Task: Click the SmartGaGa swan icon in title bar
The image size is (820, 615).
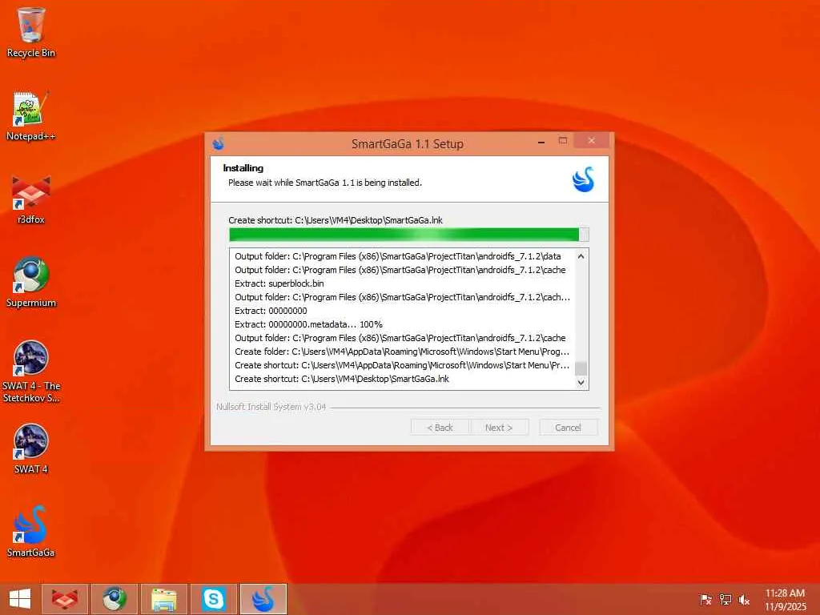Action: point(219,143)
